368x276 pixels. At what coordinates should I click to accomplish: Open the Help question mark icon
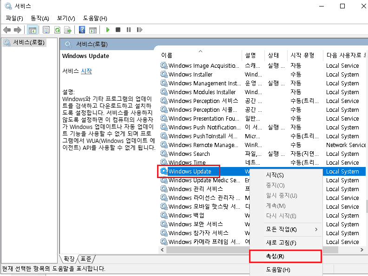(x=82, y=30)
